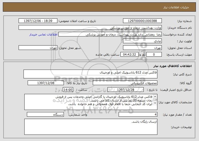Click the واحد شمارش field showing دستگاه
Screen dimensions: 199x141
45,114
